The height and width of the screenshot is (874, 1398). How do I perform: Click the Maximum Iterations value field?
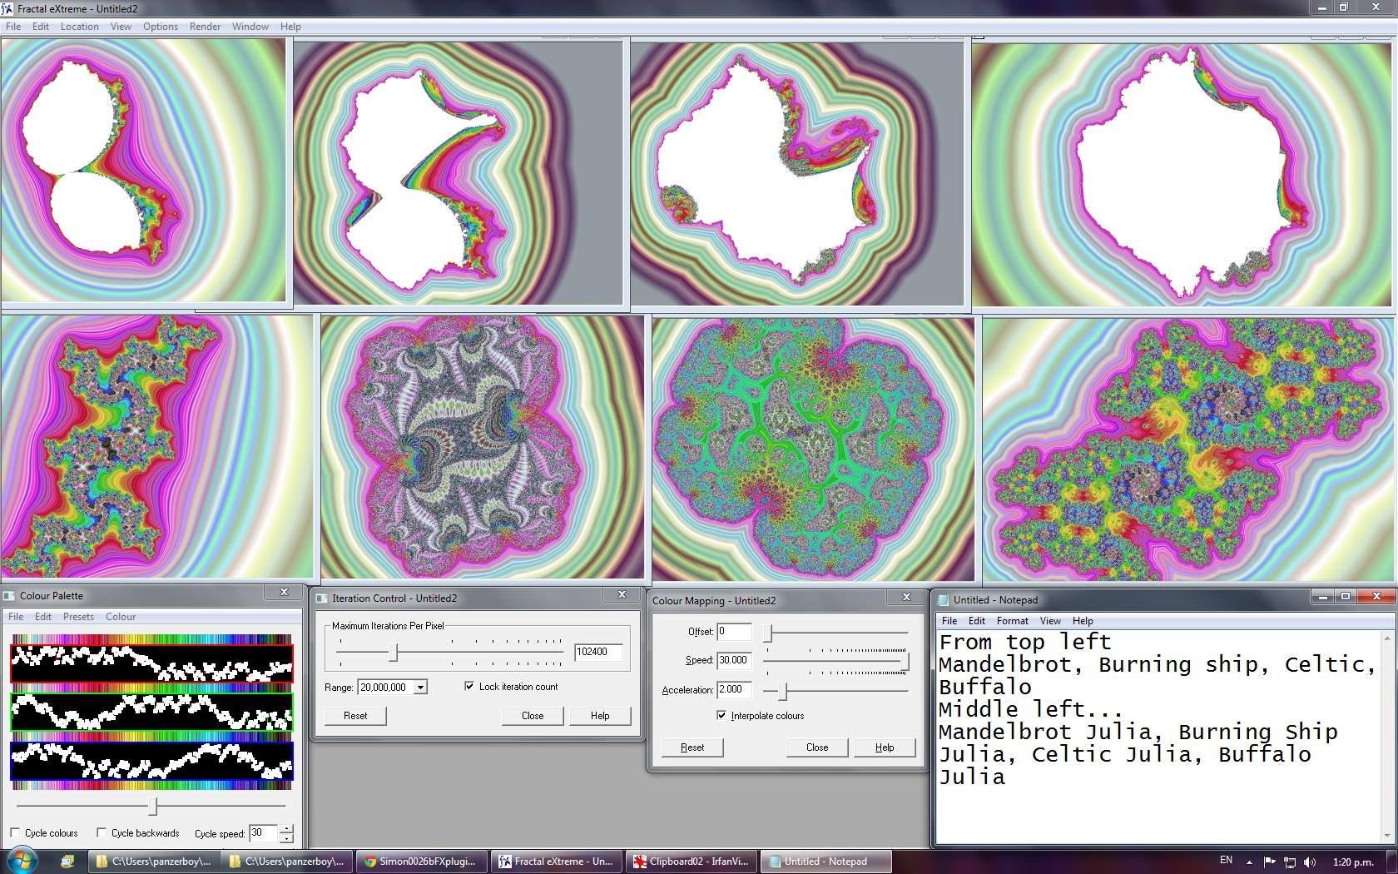597,652
